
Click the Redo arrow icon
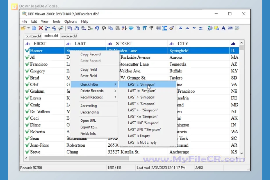[x=104, y=28]
